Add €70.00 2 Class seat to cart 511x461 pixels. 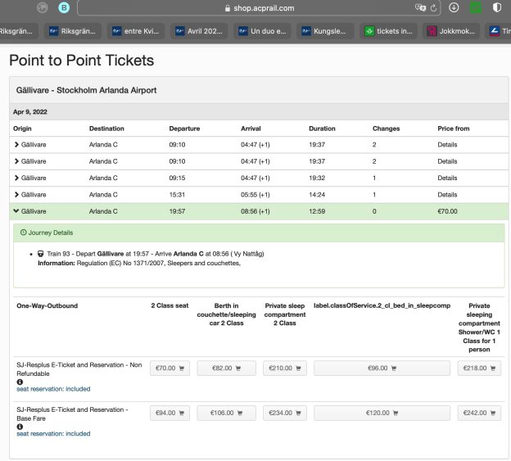tap(170, 368)
